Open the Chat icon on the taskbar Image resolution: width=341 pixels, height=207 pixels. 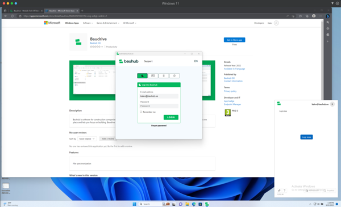[181, 204]
